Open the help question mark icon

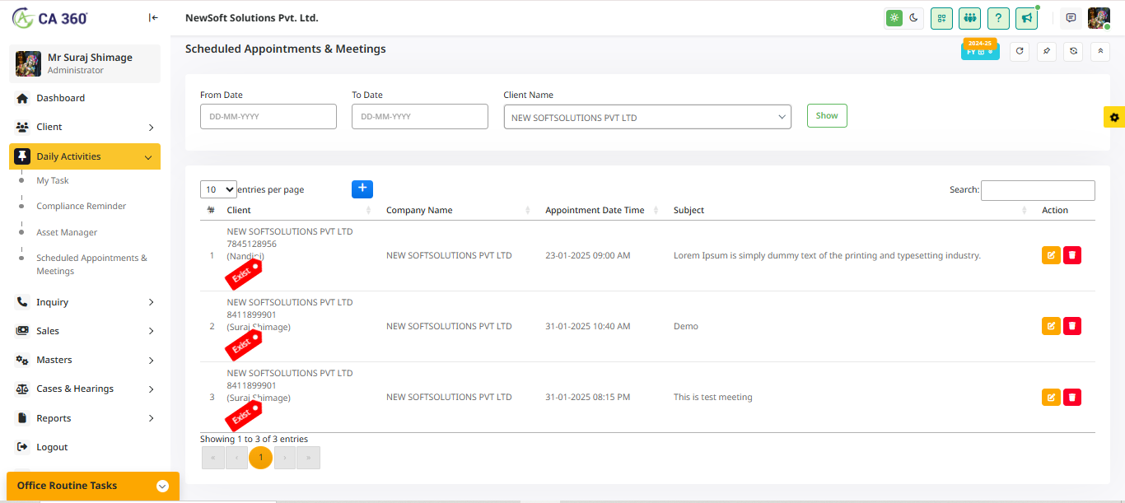click(998, 18)
